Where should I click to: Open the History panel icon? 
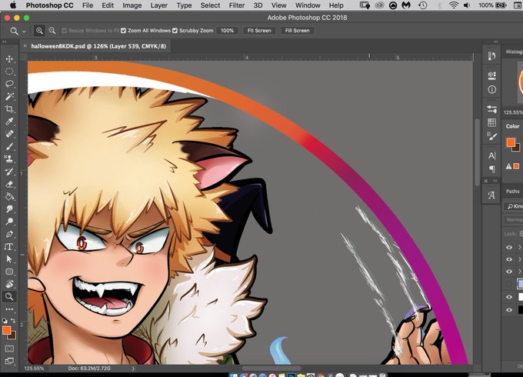point(491,56)
